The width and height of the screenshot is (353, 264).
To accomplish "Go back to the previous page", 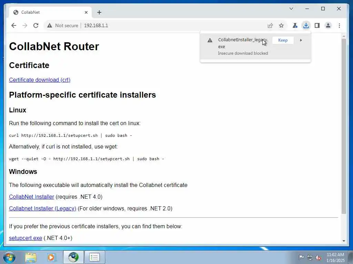I will tap(14, 25).
